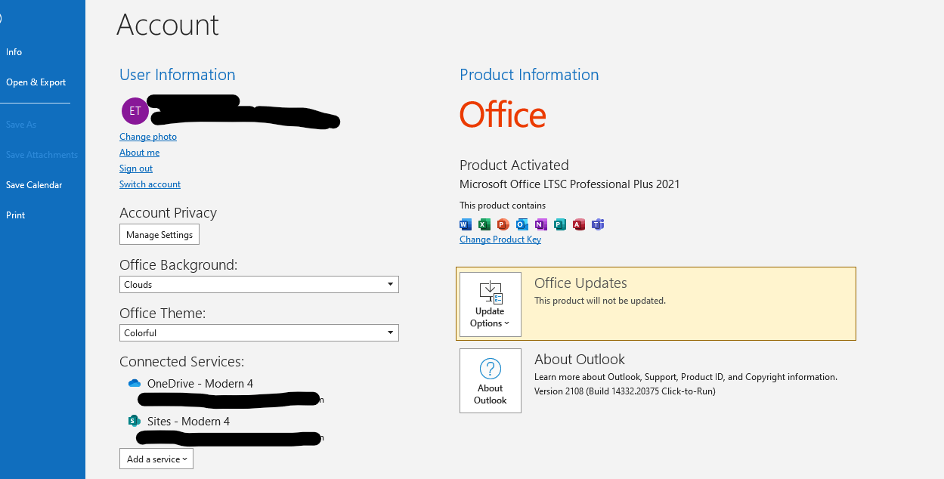Select the PowerPoint icon

pos(503,224)
